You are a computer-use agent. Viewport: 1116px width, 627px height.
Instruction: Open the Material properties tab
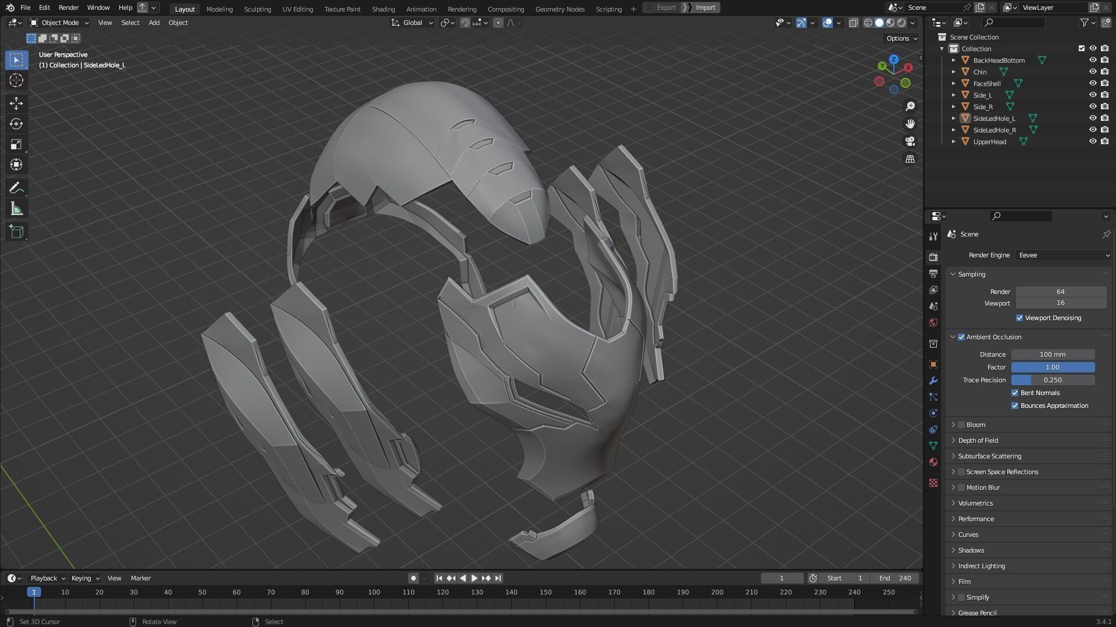933,462
